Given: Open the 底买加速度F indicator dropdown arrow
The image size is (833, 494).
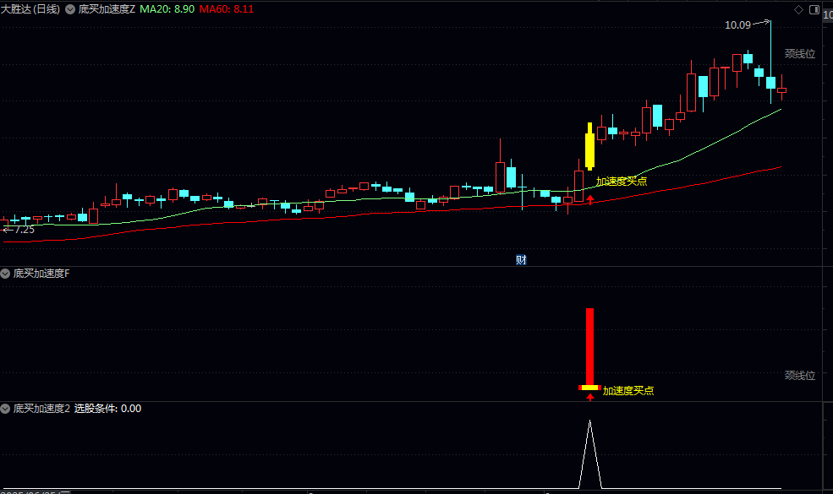Looking at the screenshot, I should tap(5, 274).
